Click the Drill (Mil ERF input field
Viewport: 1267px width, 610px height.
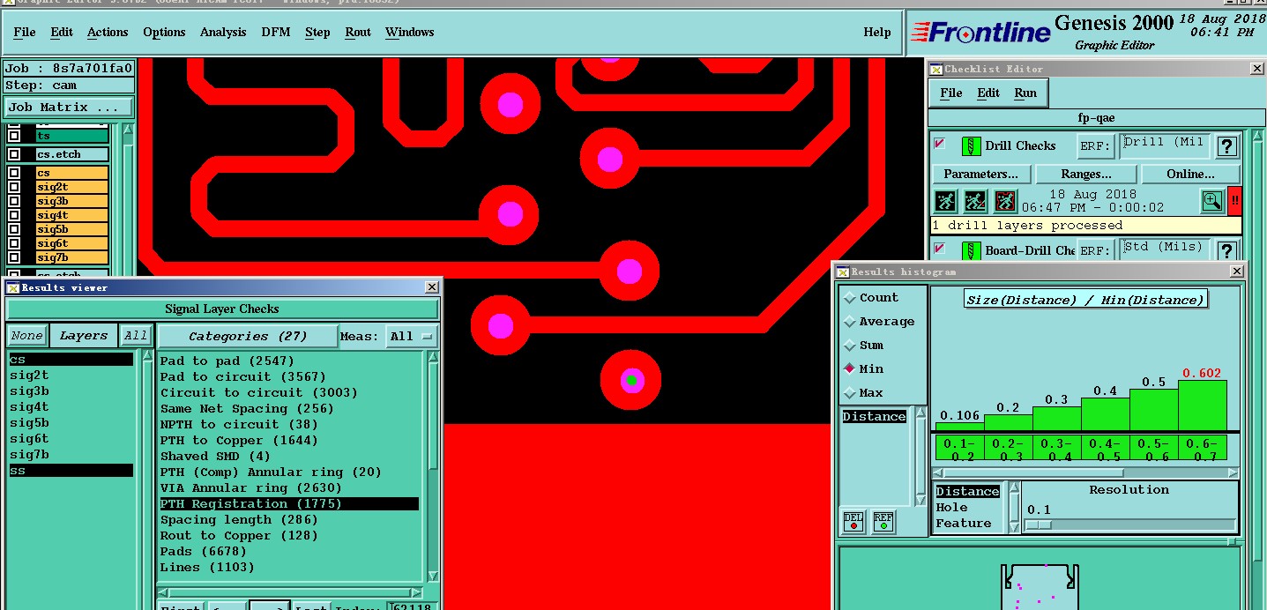[x=1164, y=146]
